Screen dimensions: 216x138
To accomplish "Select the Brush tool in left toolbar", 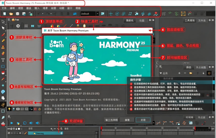I will tap(3, 34).
